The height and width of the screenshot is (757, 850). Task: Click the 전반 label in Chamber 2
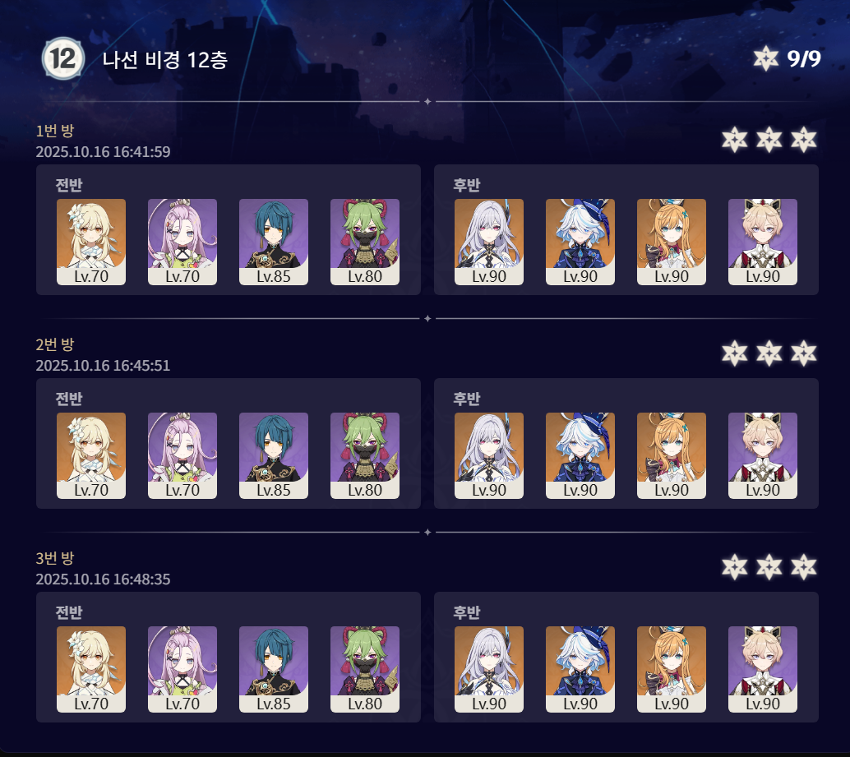pyautogui.click(x=69, y=399)
